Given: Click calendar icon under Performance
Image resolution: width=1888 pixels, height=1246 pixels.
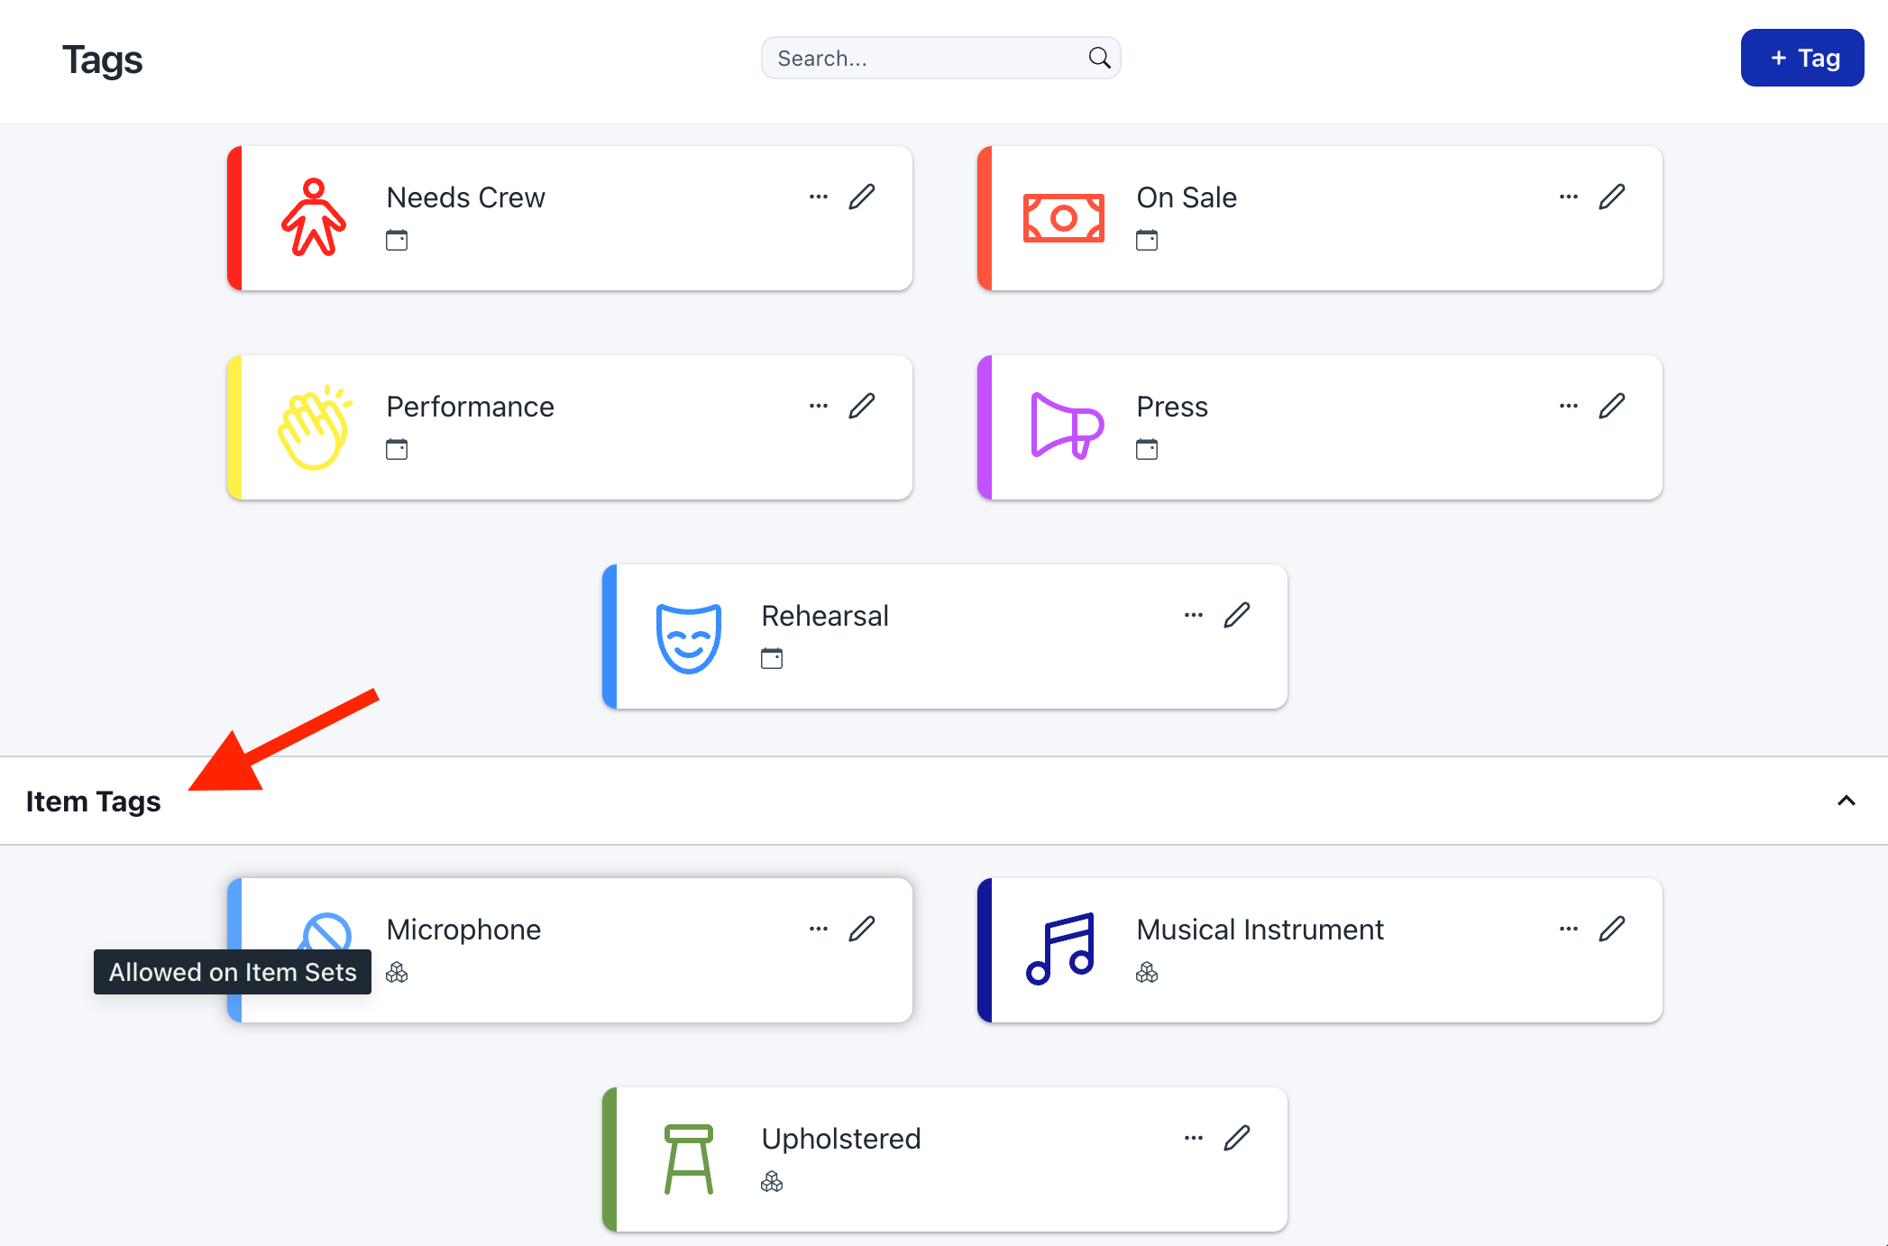Looking at the screenshot, I should [397, 449].
